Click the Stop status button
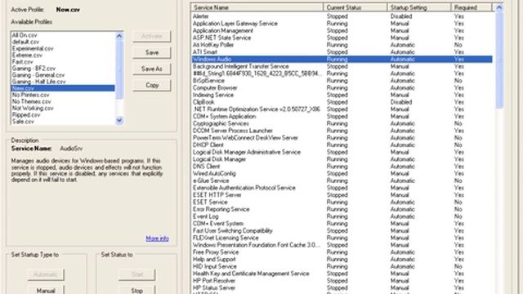 point(136,291)
